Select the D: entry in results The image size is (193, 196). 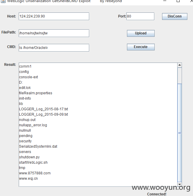tap(21, 82)
